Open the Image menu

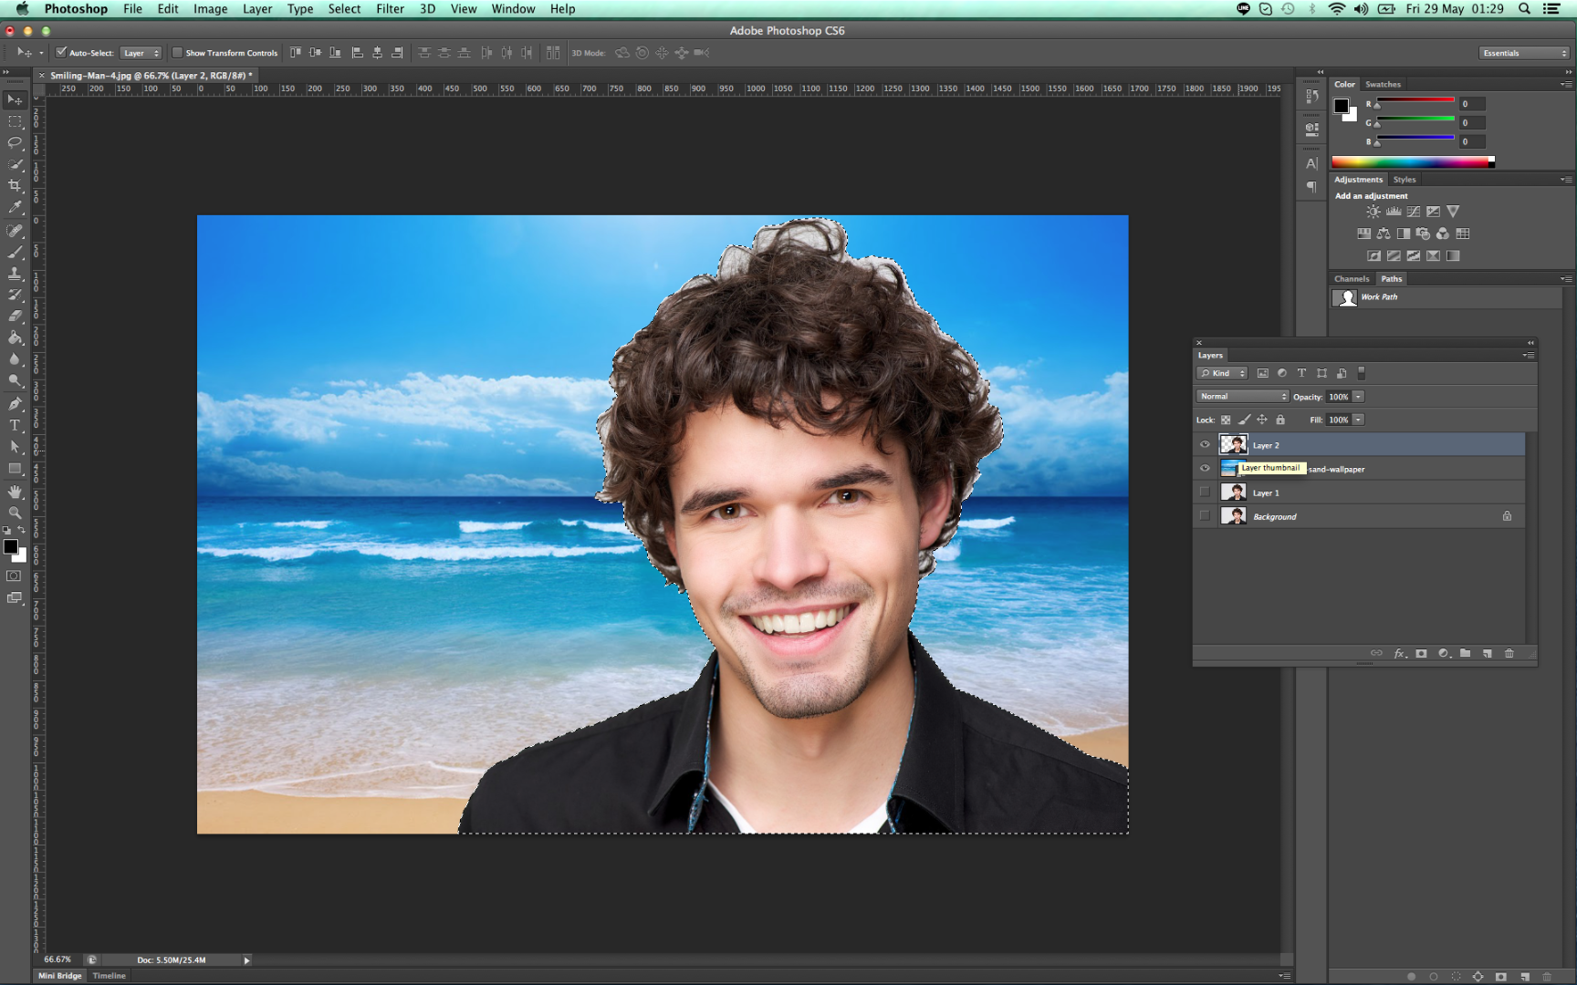210,9
